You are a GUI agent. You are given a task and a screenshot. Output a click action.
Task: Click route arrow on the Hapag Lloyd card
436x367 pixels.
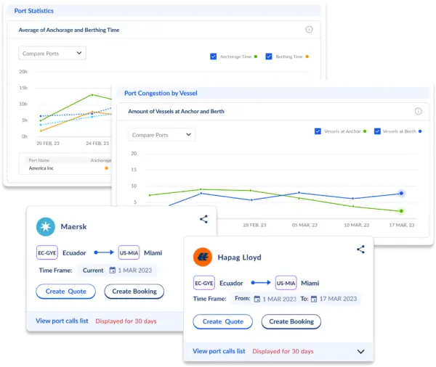(x=261, y=283)
